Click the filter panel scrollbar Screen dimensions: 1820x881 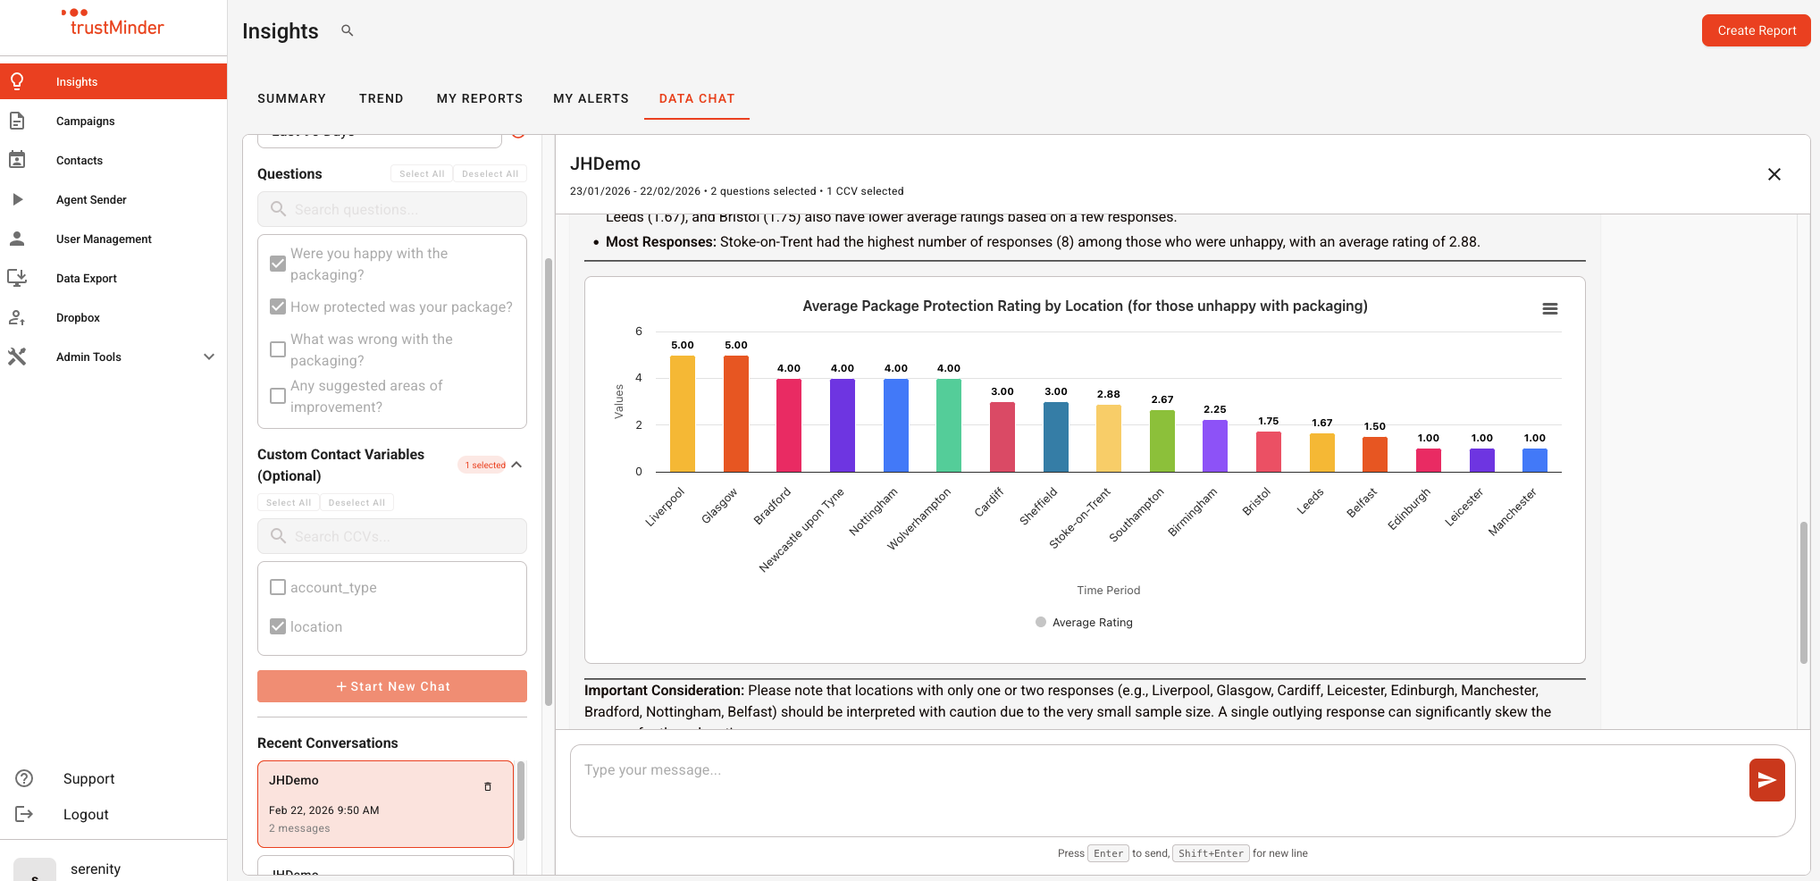pos(549,482)
